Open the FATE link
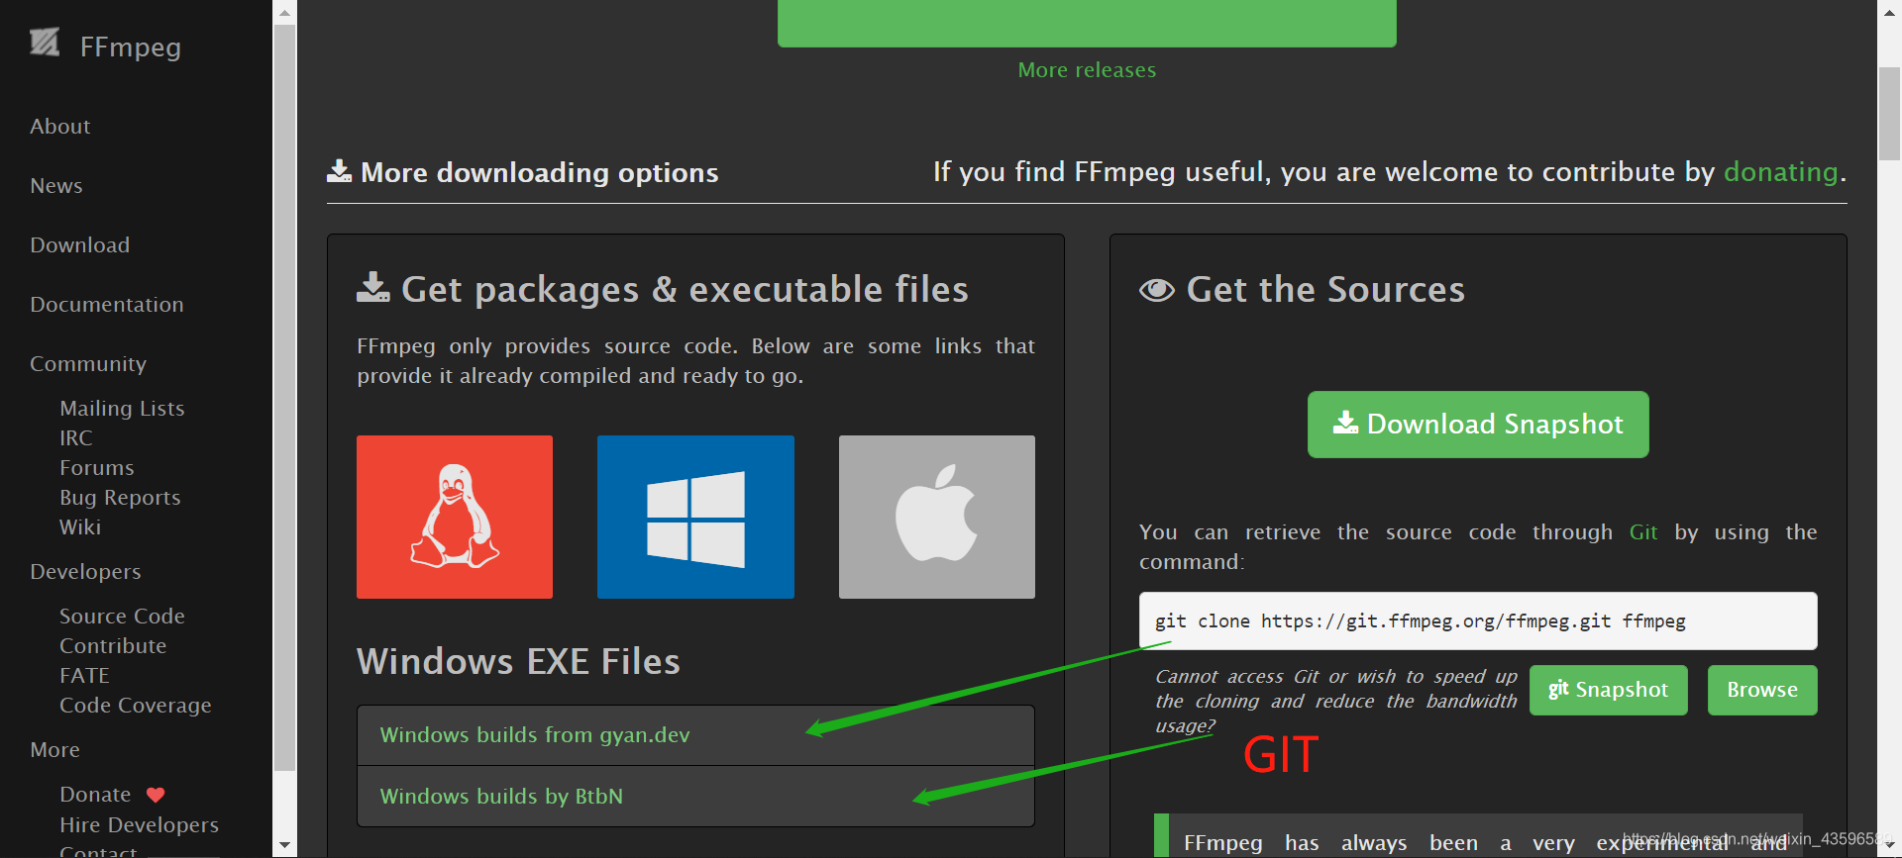This screenshot has height=858, width=1902. point(84,676)
